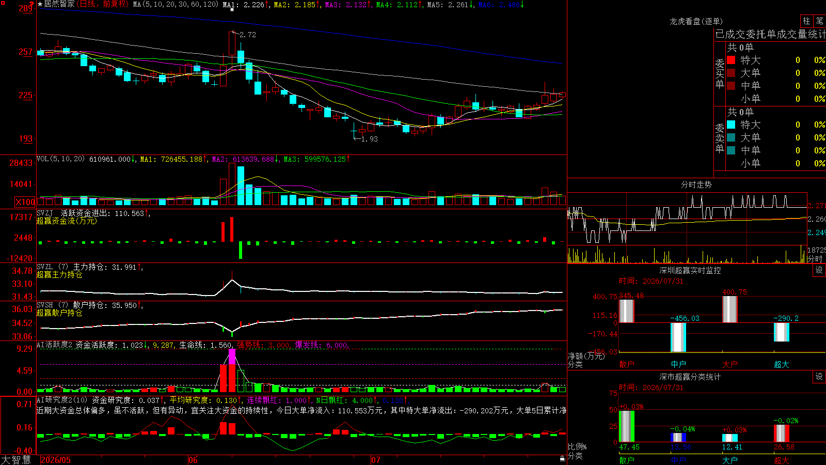This screenshot has height=465, width=826.
Task: Switch the 龙虎看盘 panel to 柱 view
Action: 806,21
